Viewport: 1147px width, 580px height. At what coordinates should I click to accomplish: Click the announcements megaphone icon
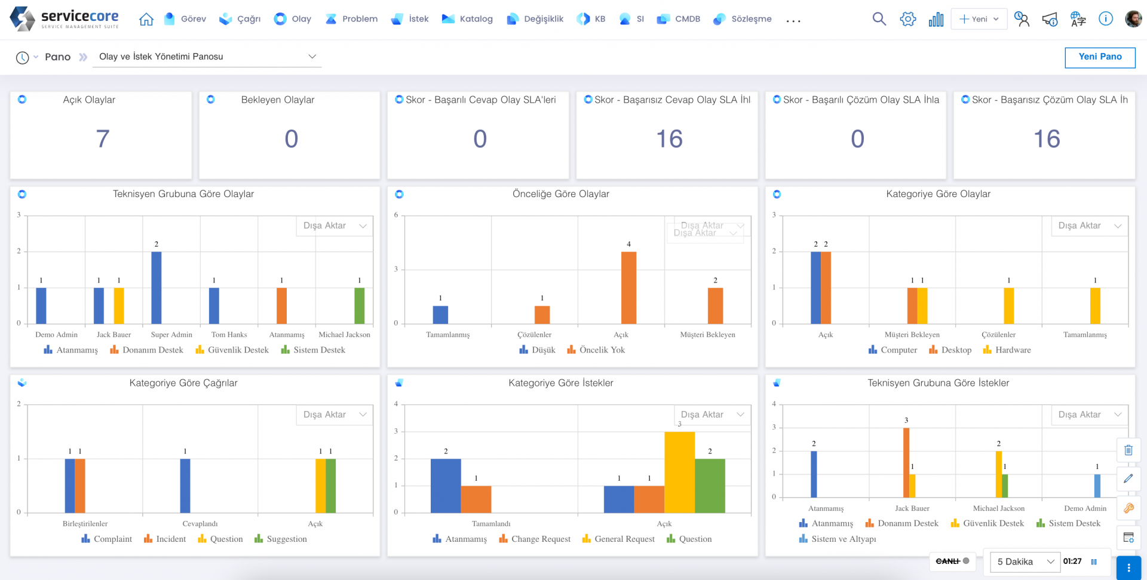coord(1050,20)
